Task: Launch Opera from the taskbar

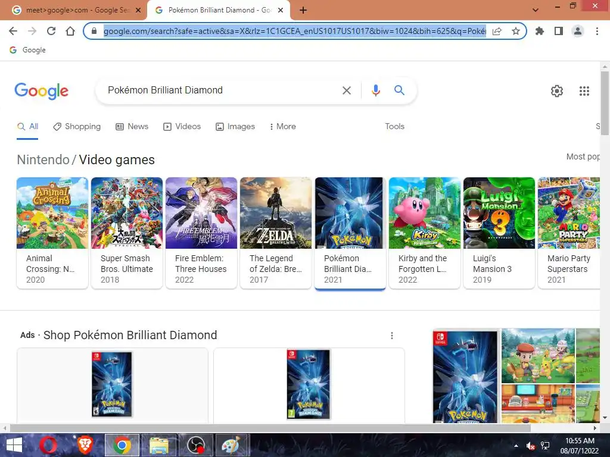Action: pos(48,445)
